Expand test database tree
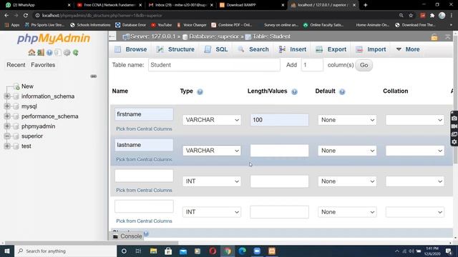The image size is (458, 257). coord(7,146)
